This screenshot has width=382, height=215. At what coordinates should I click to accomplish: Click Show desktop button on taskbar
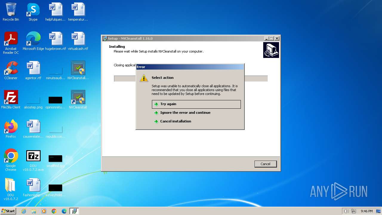pyautogui.click(x=378, y=211)
